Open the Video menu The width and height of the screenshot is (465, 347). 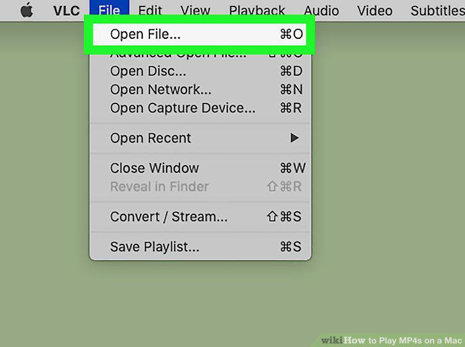375,11
